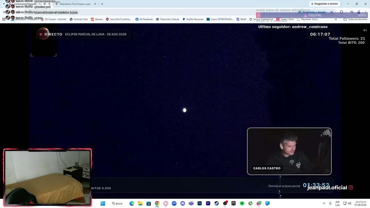The image size is (370, 208).
Task: Click the Buscar taskbar search box
Action: pyautogui.click(x=118, y=203)
